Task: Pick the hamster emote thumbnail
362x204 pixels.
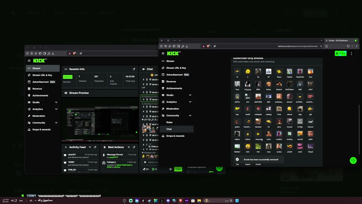Action: 258,121
